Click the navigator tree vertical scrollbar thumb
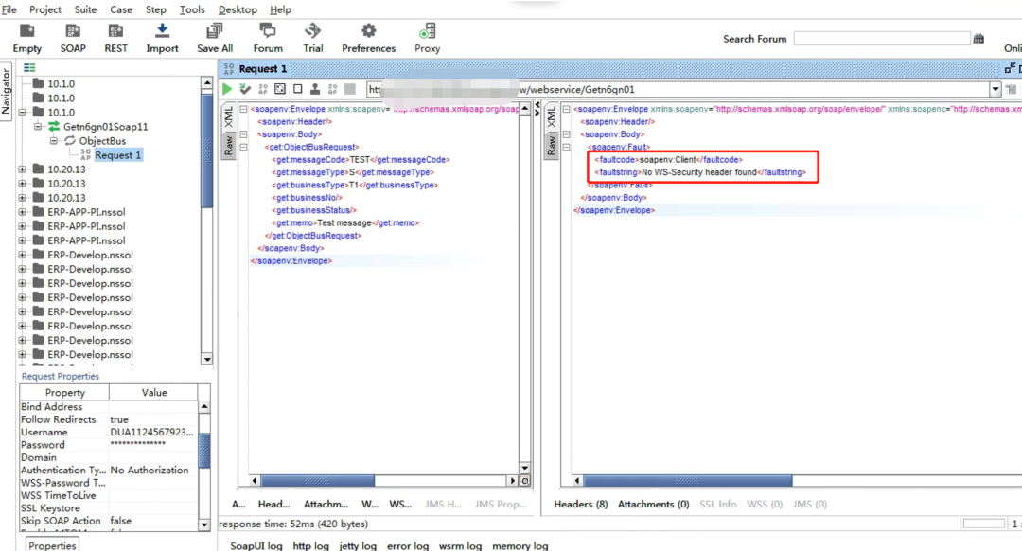The height and width of the screenshot is (551, 1022). pyautogui.click(x=207, y=151)
